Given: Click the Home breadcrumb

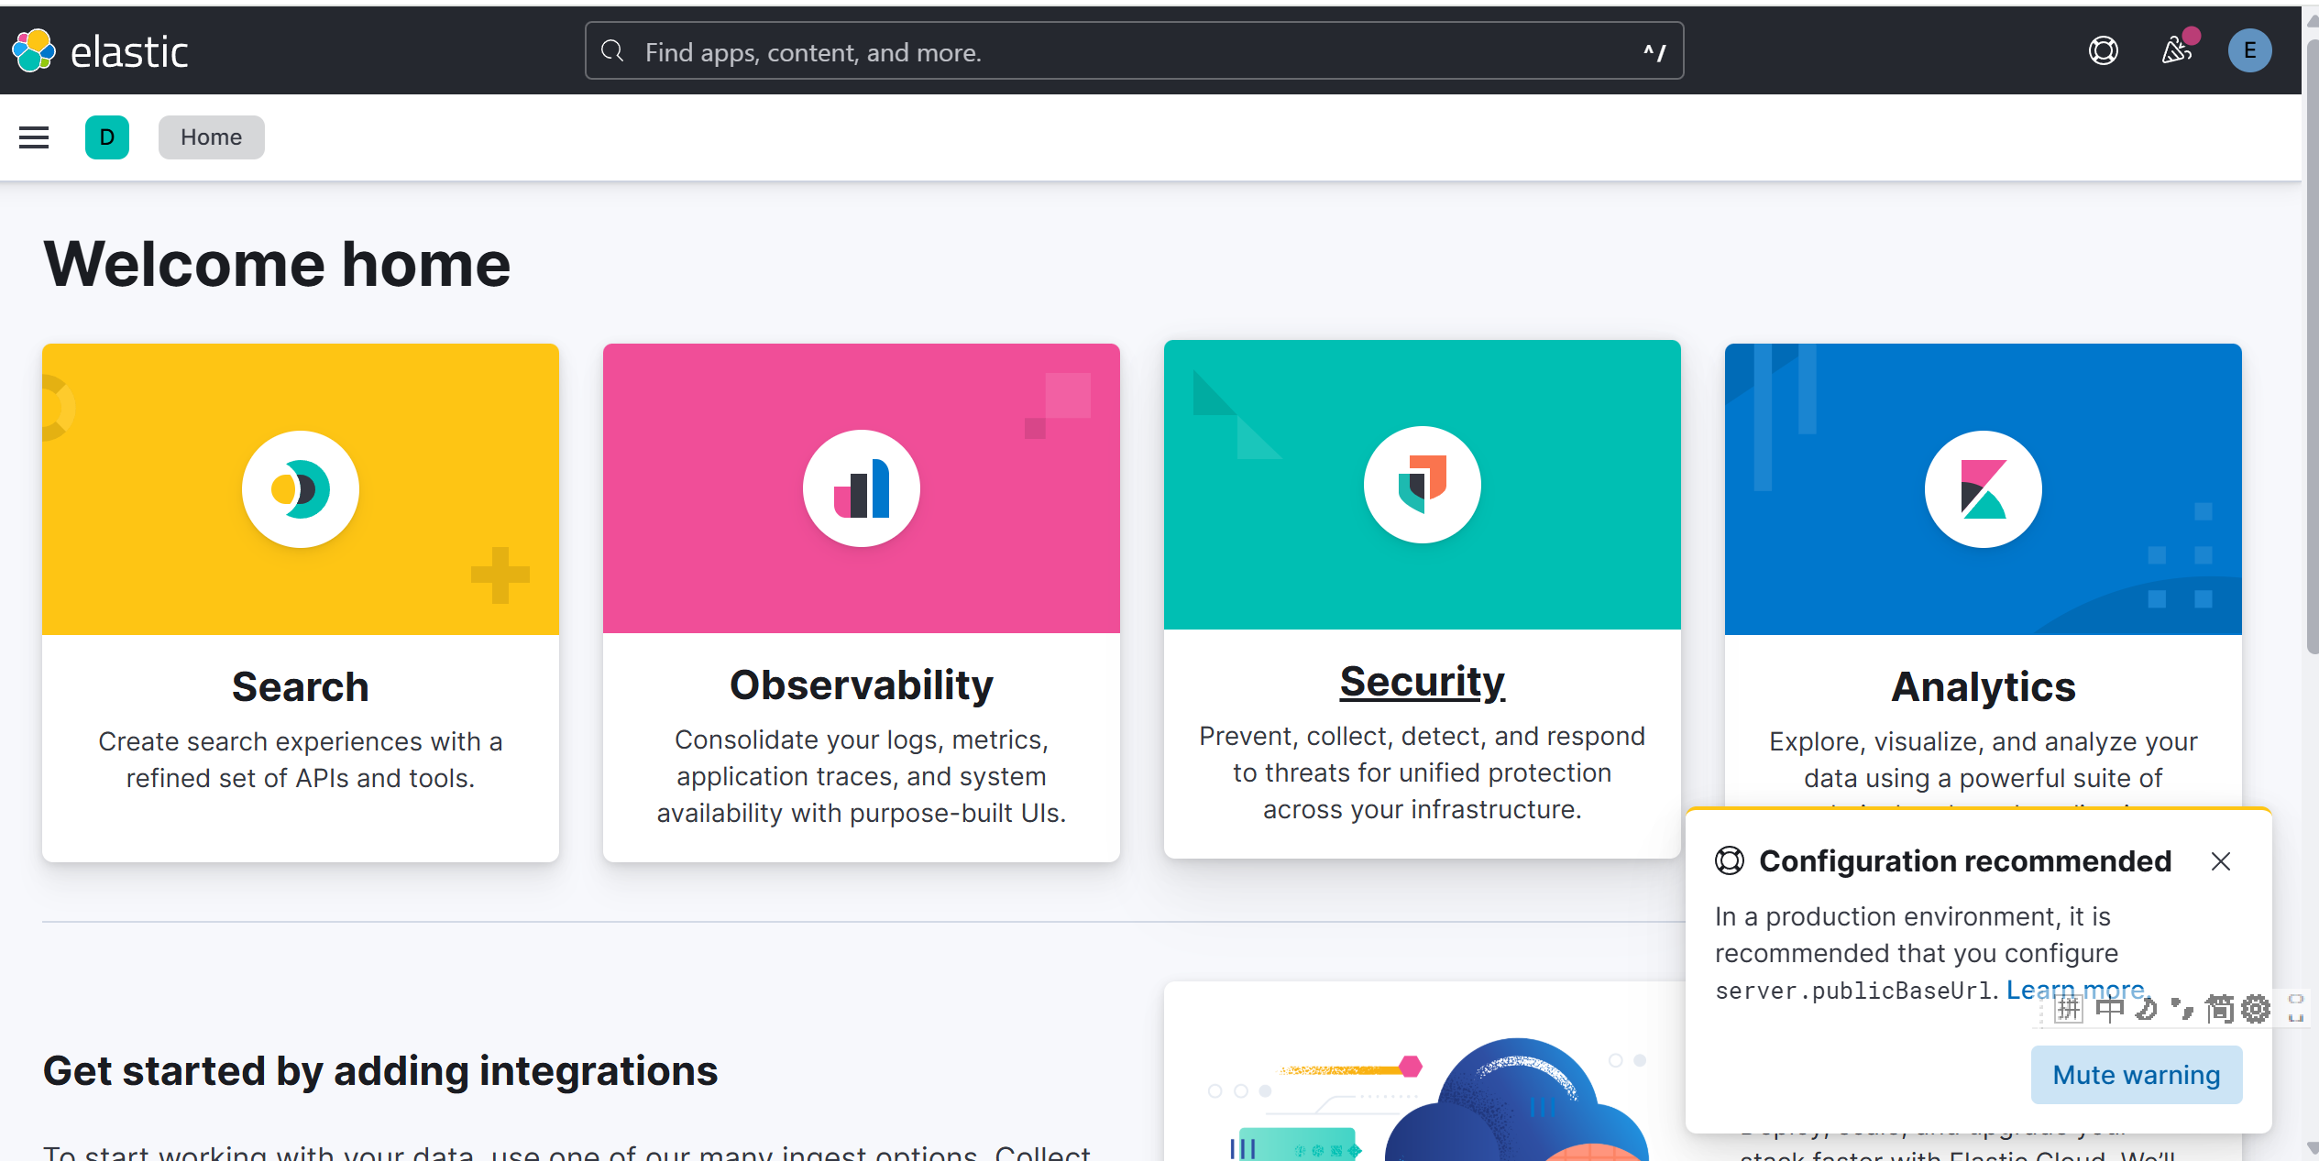Looking at the screenshot, I should pos(211,137).
